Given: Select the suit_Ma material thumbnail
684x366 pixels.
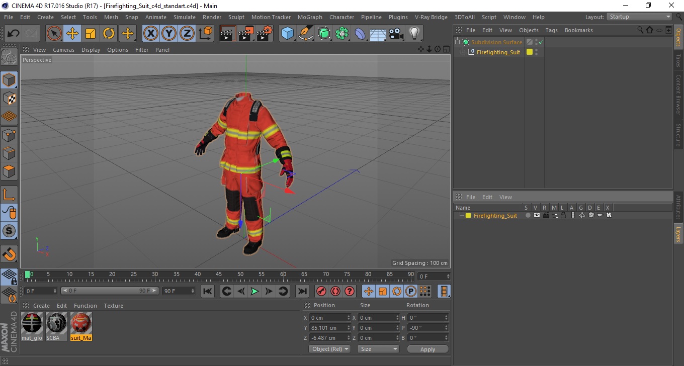Looking at the screenshot, I should click(x=81, y=326).
